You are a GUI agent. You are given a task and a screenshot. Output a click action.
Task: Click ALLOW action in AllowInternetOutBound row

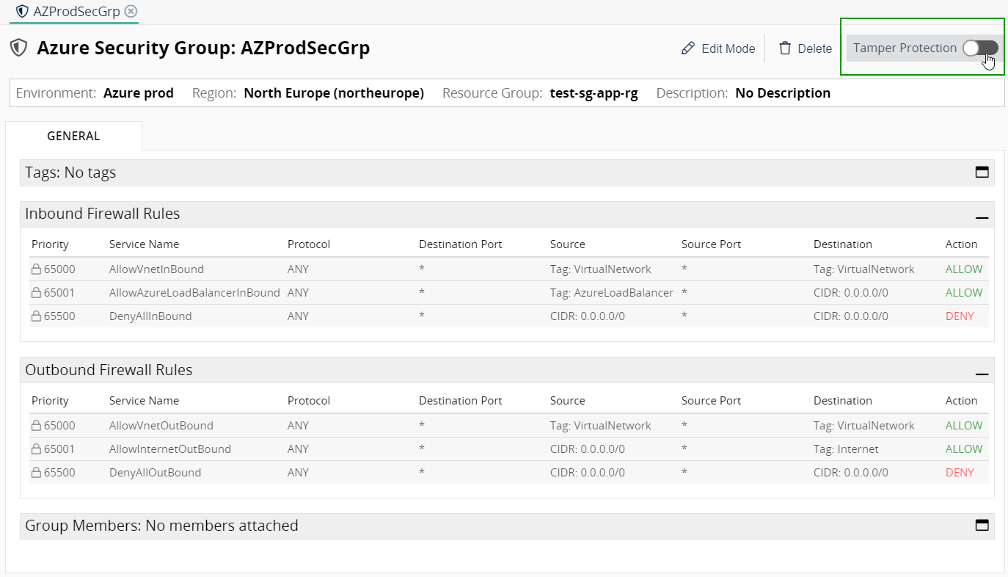coord(964,449)
